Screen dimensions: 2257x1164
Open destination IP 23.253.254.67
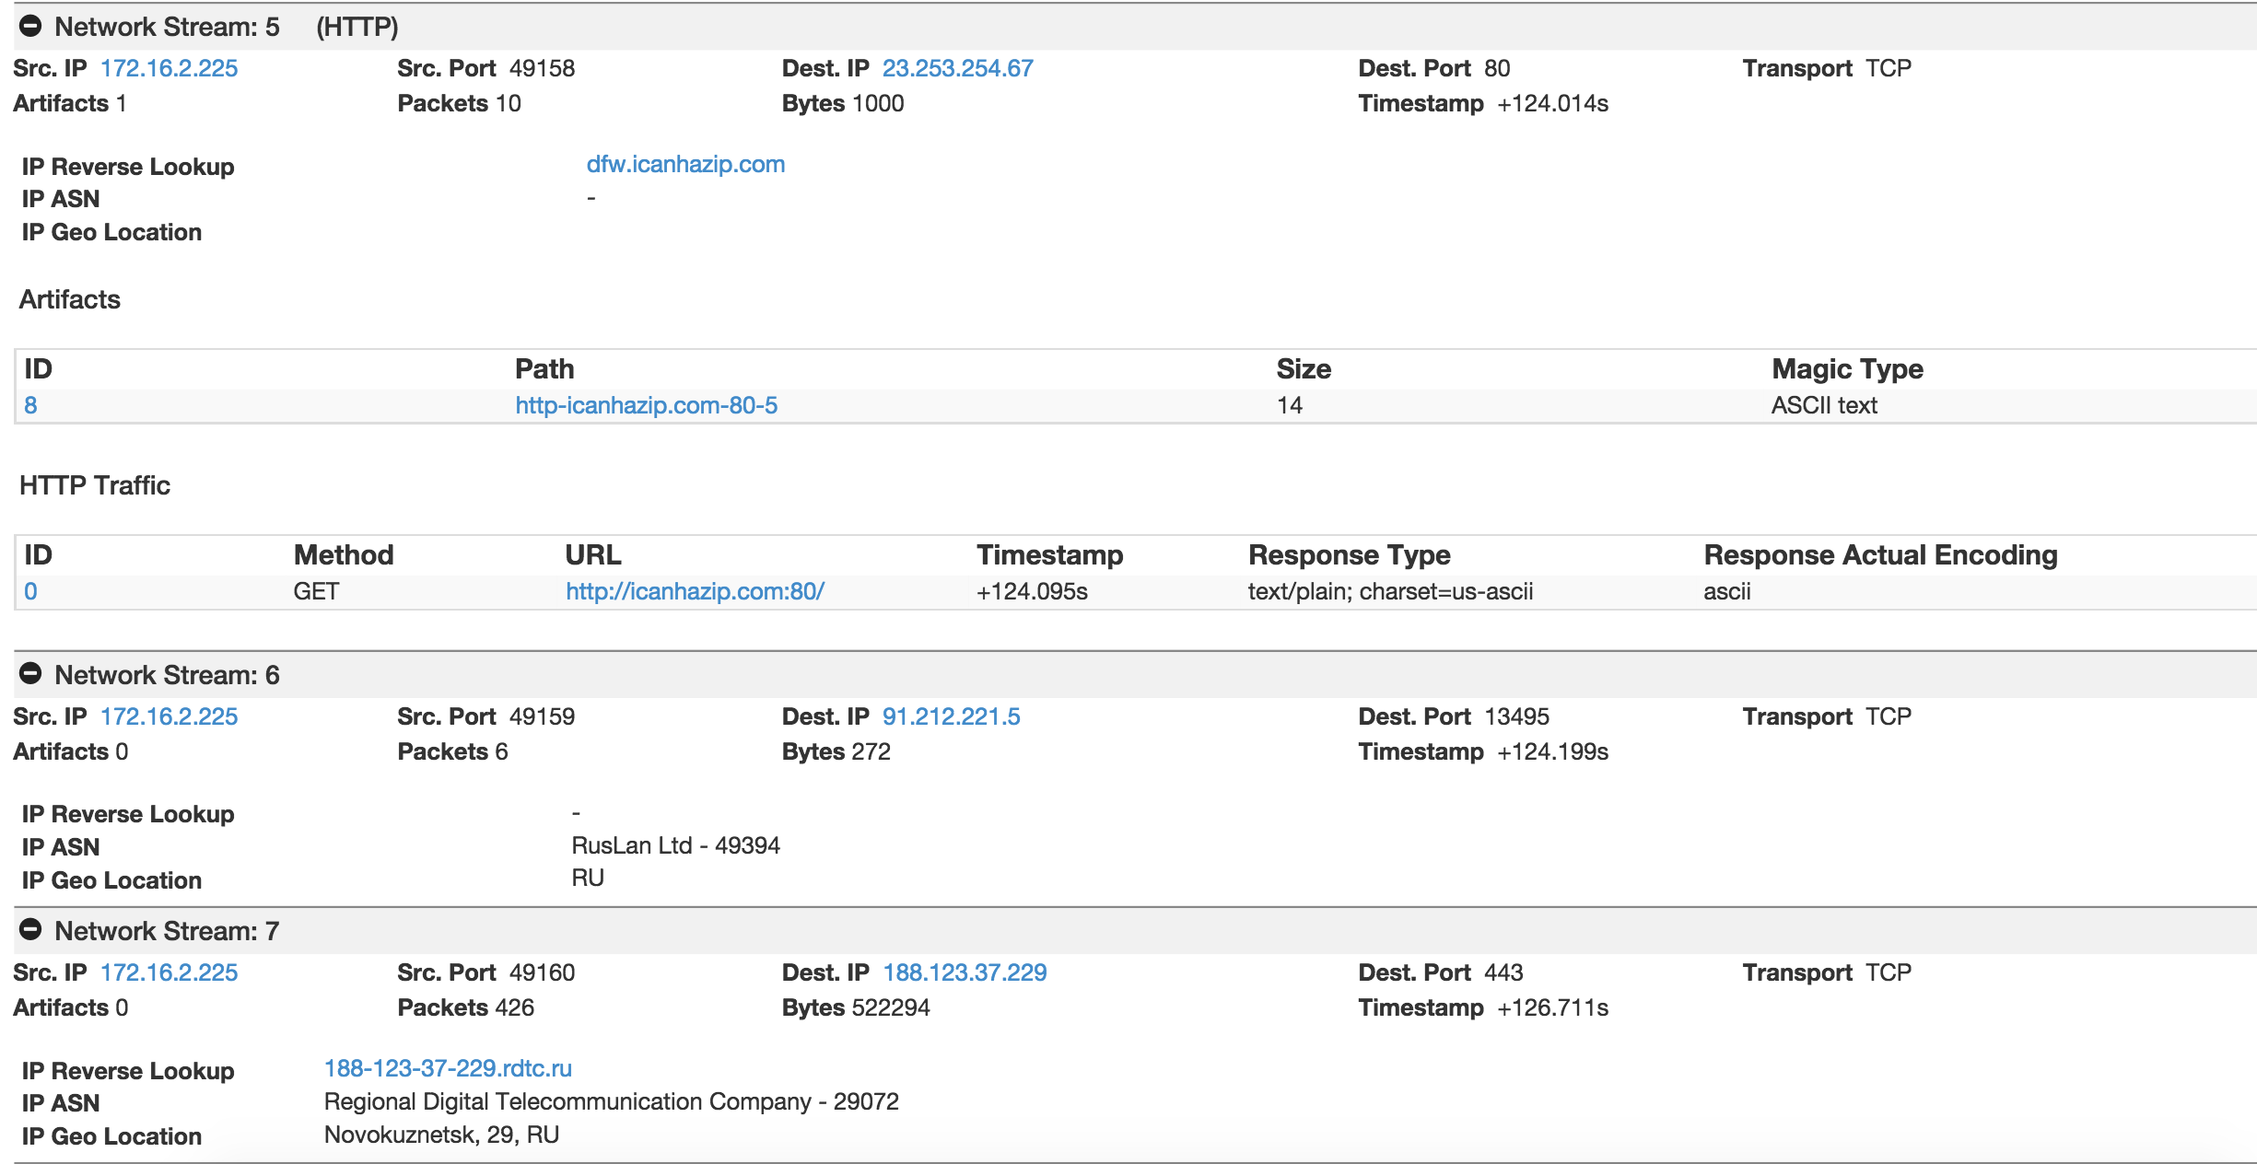pos(957,68)
